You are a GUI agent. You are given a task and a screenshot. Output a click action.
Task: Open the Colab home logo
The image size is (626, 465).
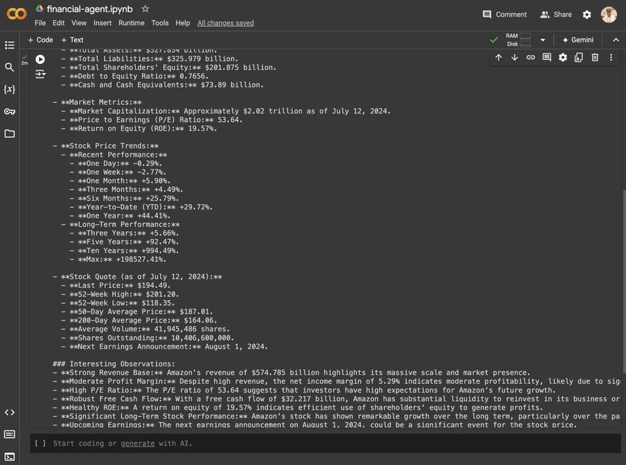tap(17, 14)
